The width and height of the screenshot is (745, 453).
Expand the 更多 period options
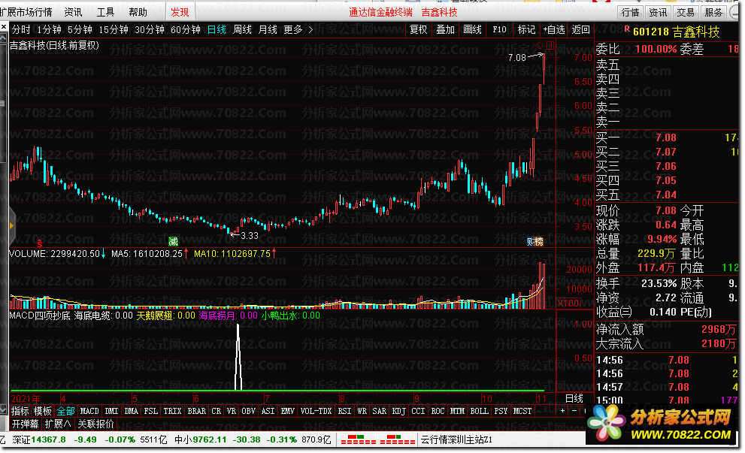tap(293, 29)
